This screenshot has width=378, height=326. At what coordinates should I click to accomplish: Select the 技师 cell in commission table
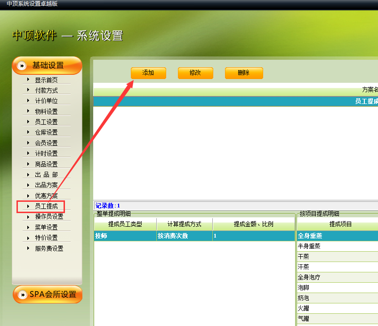125,236
